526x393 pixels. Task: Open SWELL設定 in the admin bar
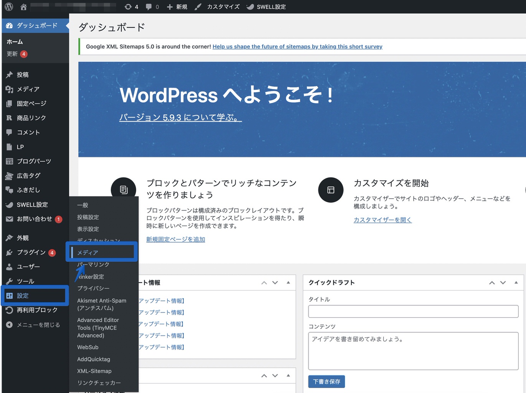click(x=266, y=7)
